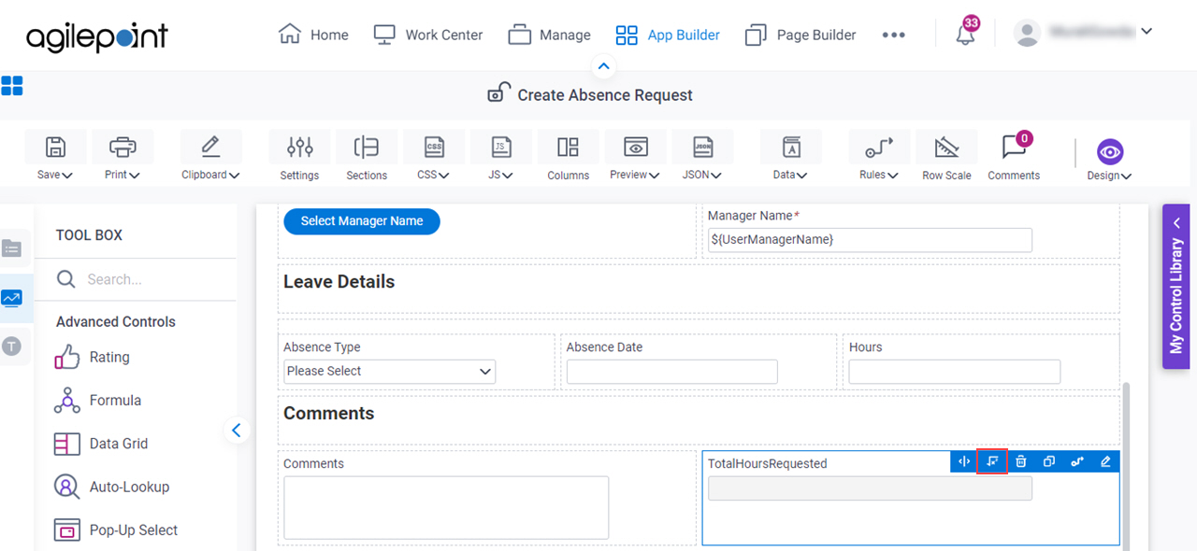Screen dimensions: 1197x551
Task: Duplicate the TotalHoursRequested control
Action: pos(1049,461)
